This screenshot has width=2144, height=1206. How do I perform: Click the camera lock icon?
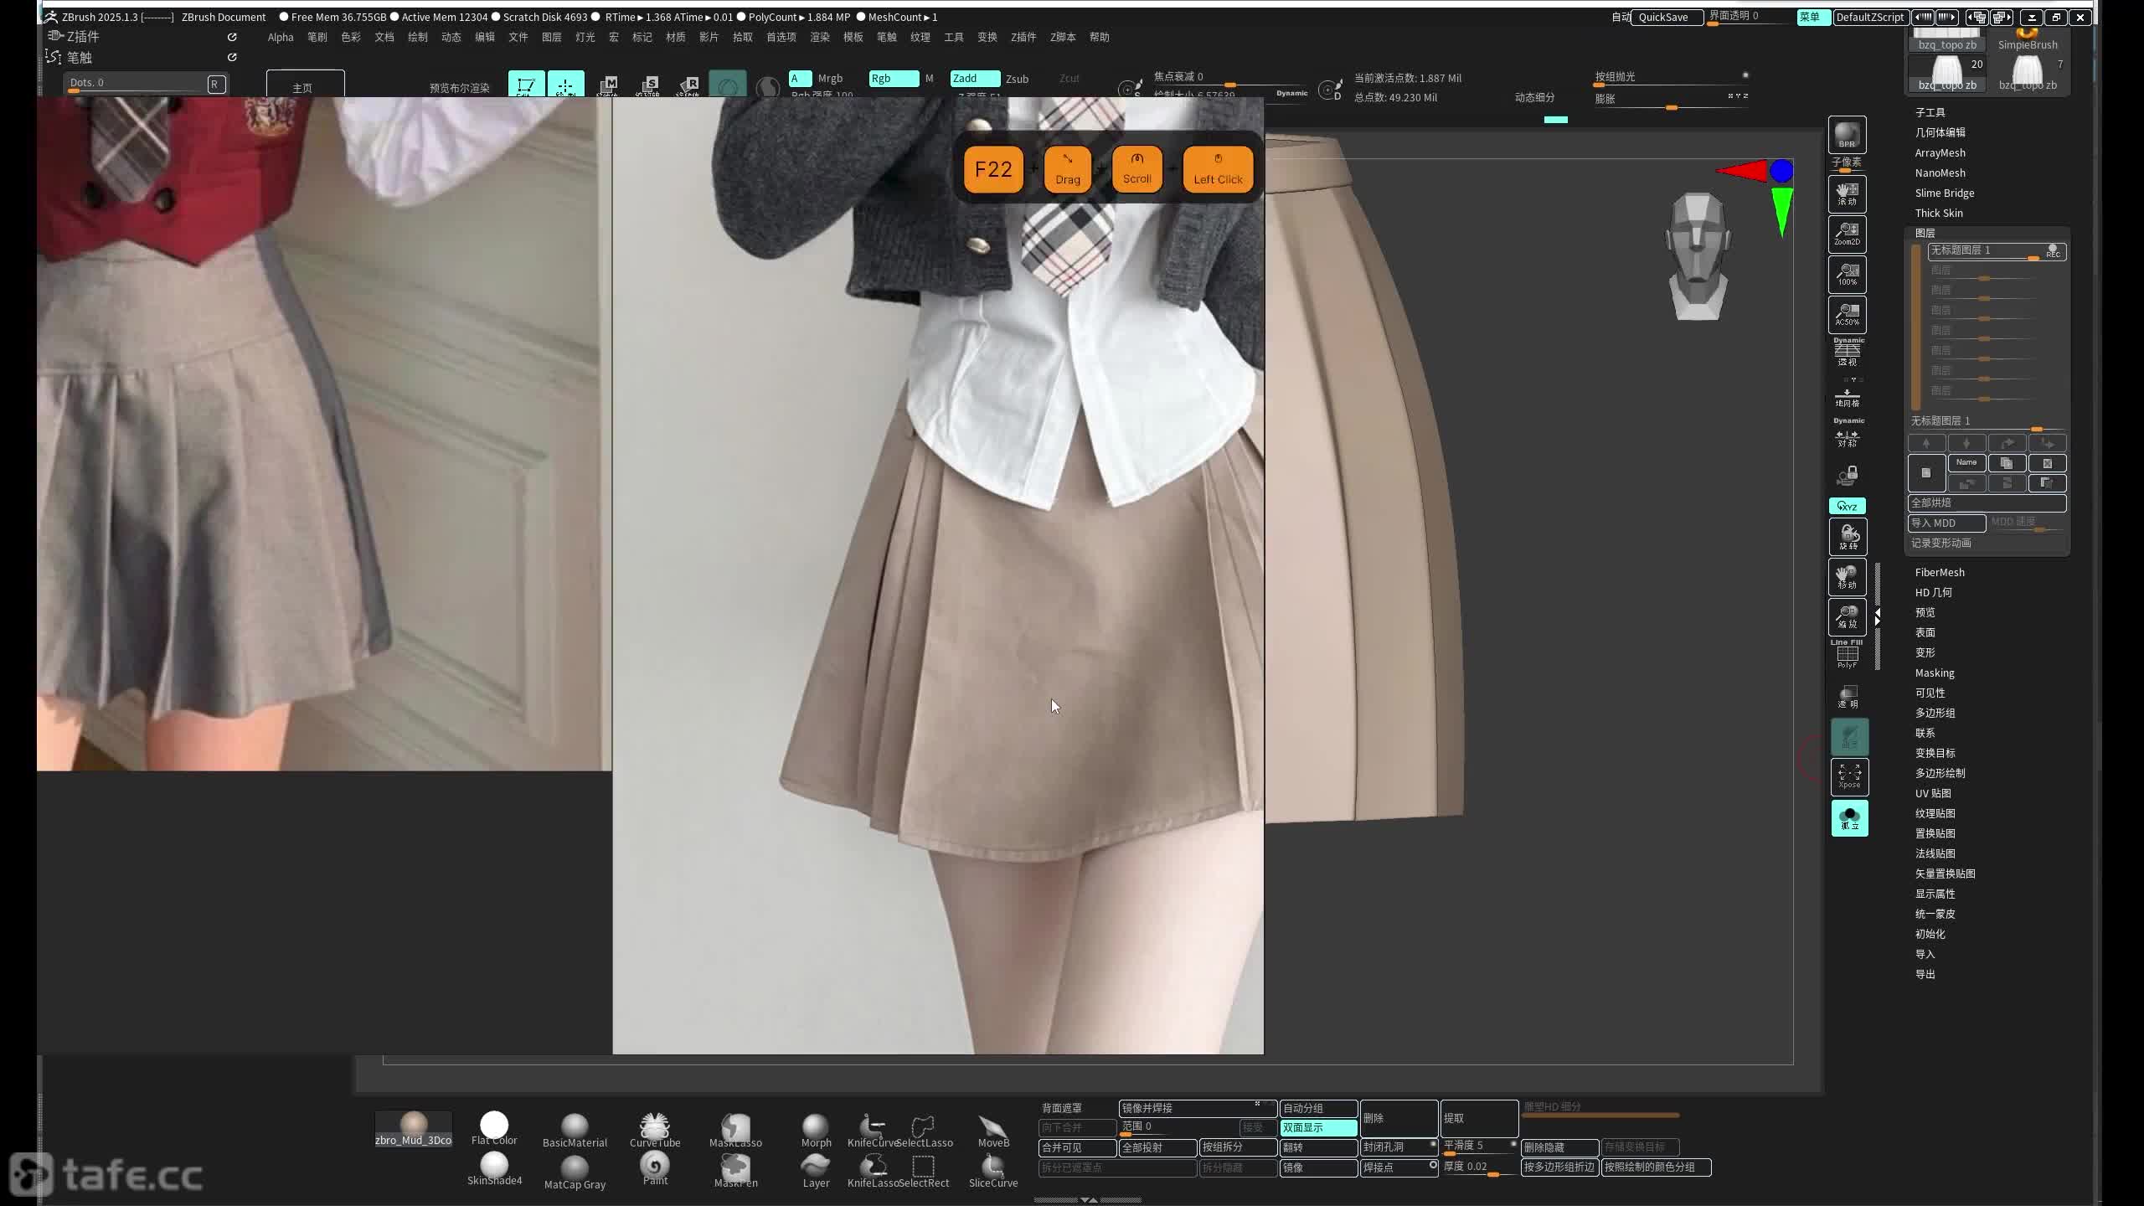[1847, 476]
